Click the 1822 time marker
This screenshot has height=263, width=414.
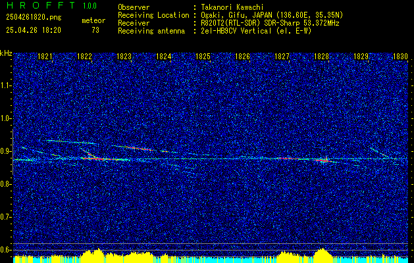[84, 57]
